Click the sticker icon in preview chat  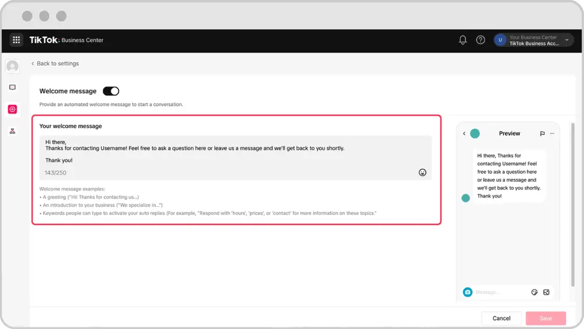pyautogui.click(x=534, y=292)
